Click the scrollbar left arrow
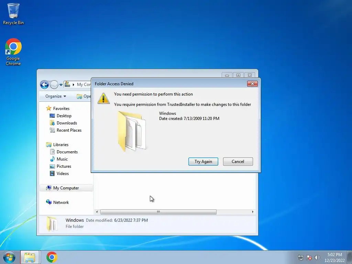Screen dimensions: 352x264 coord(97,212)
